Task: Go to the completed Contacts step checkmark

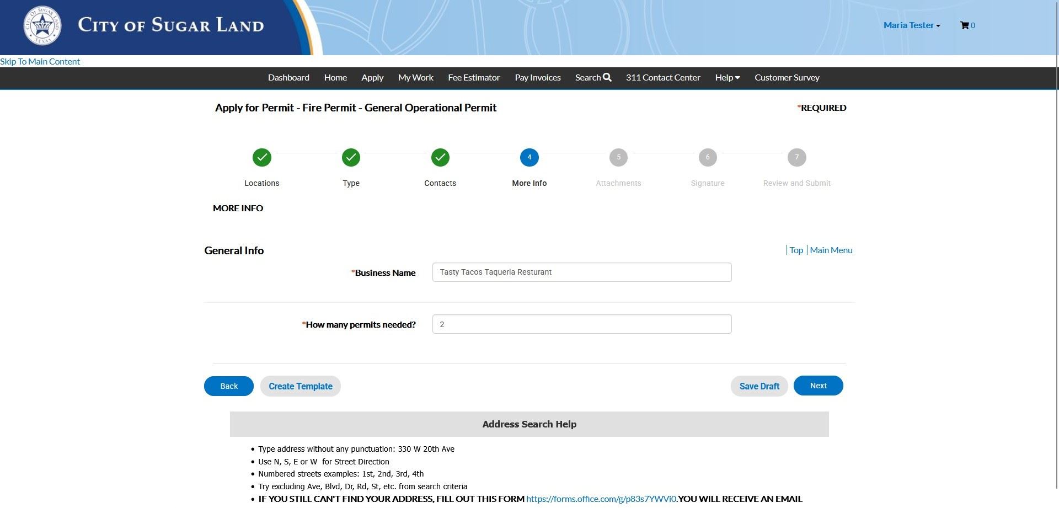Action: (x=440, y=158)
